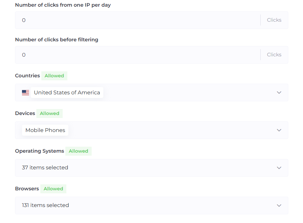Click the Countries dropdown chevron arrow
303x223 pixels.
[279, 93]
